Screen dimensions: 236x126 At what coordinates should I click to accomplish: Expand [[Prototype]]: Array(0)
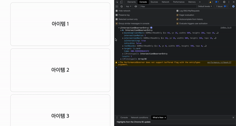click(x=121, y=59)
